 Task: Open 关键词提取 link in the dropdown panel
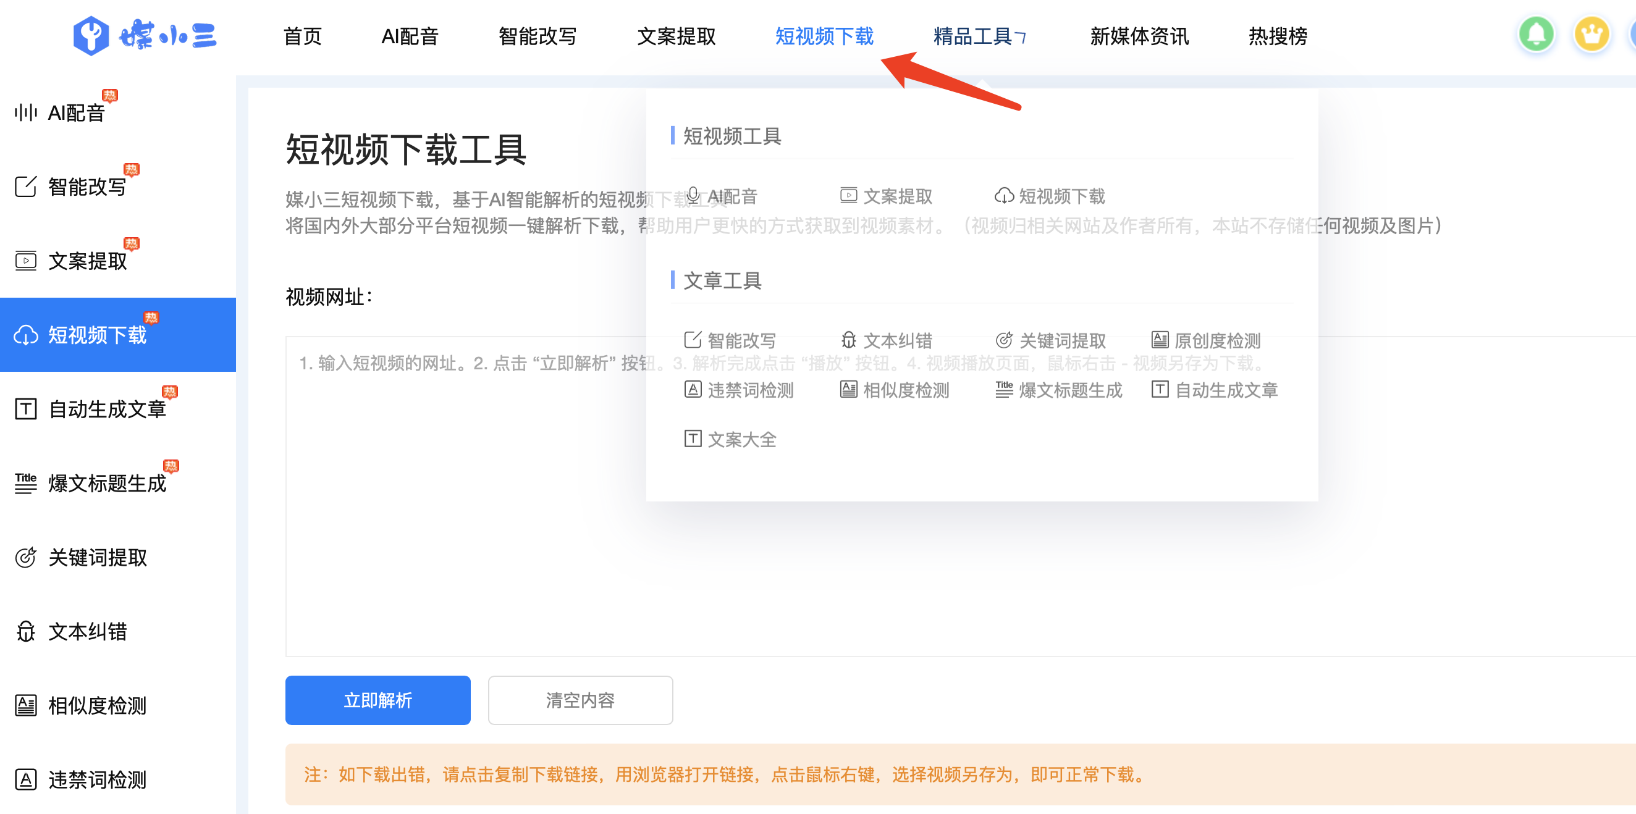coord(1050,340)
